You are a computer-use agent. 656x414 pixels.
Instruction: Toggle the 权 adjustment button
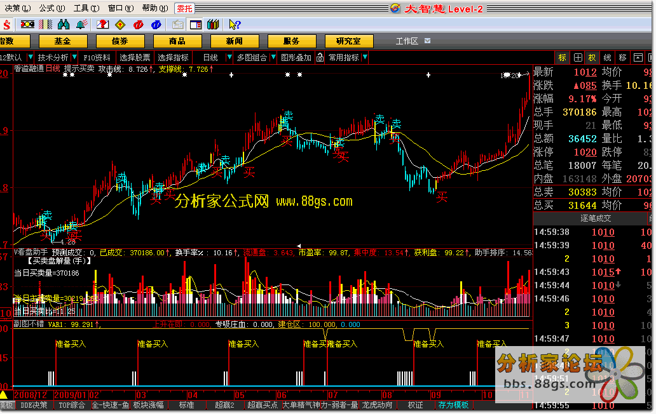(x=592, y=58)
